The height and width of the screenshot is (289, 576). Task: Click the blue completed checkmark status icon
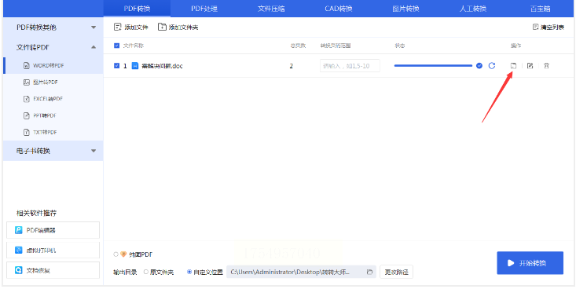pyautogui.click(x=479, y=66)
